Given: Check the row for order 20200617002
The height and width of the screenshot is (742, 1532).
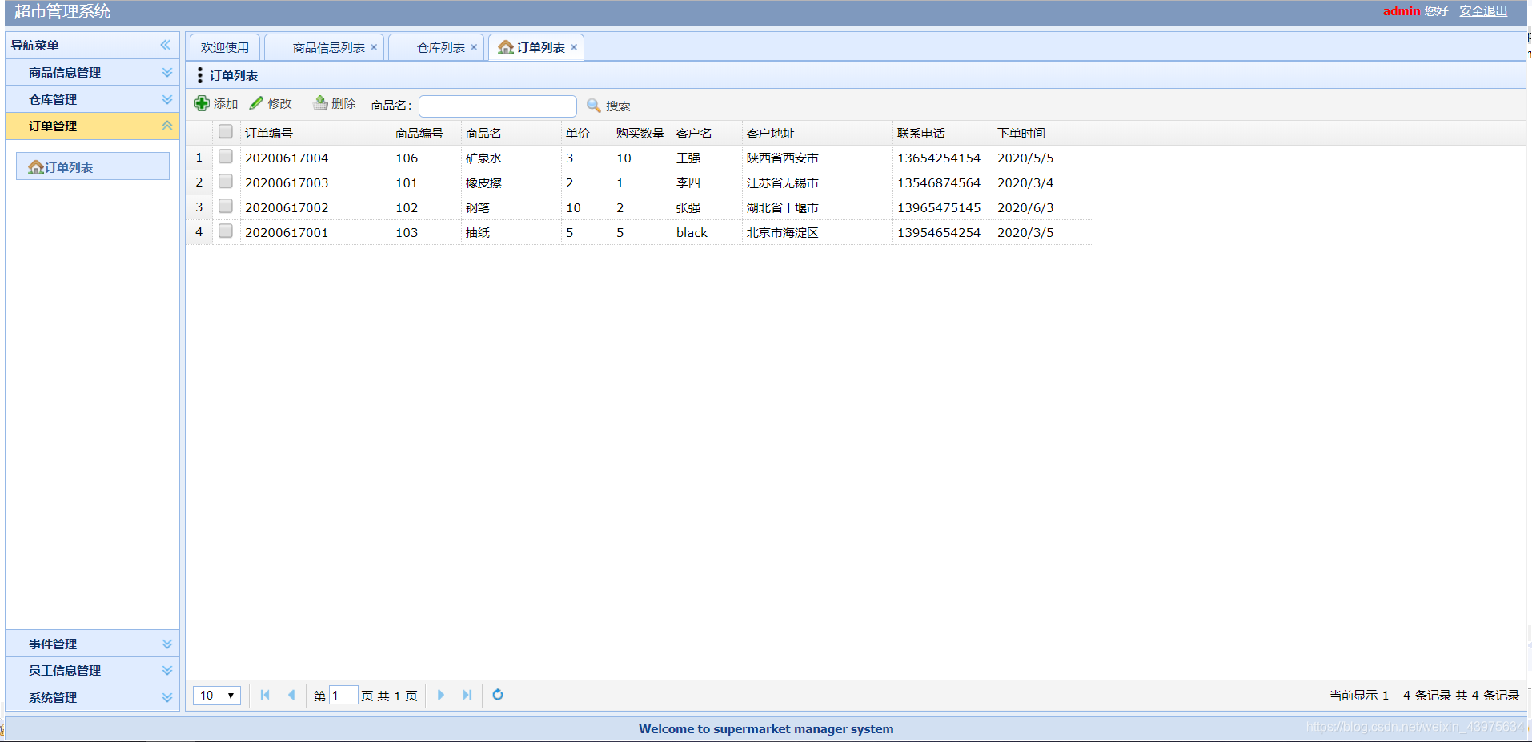Looking at the screenshot, I should pyautogui.click(x=226, y=207).
